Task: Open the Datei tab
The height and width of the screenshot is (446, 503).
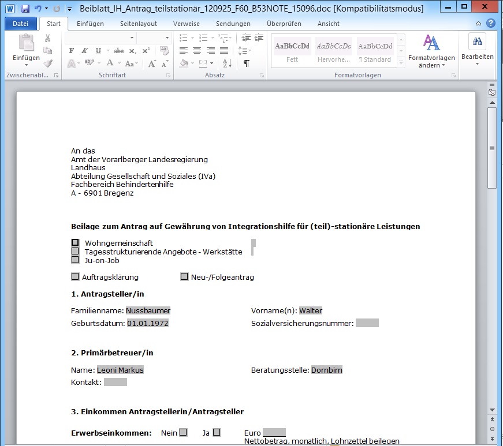Action: pyautogui.click(x=21, y=24)
